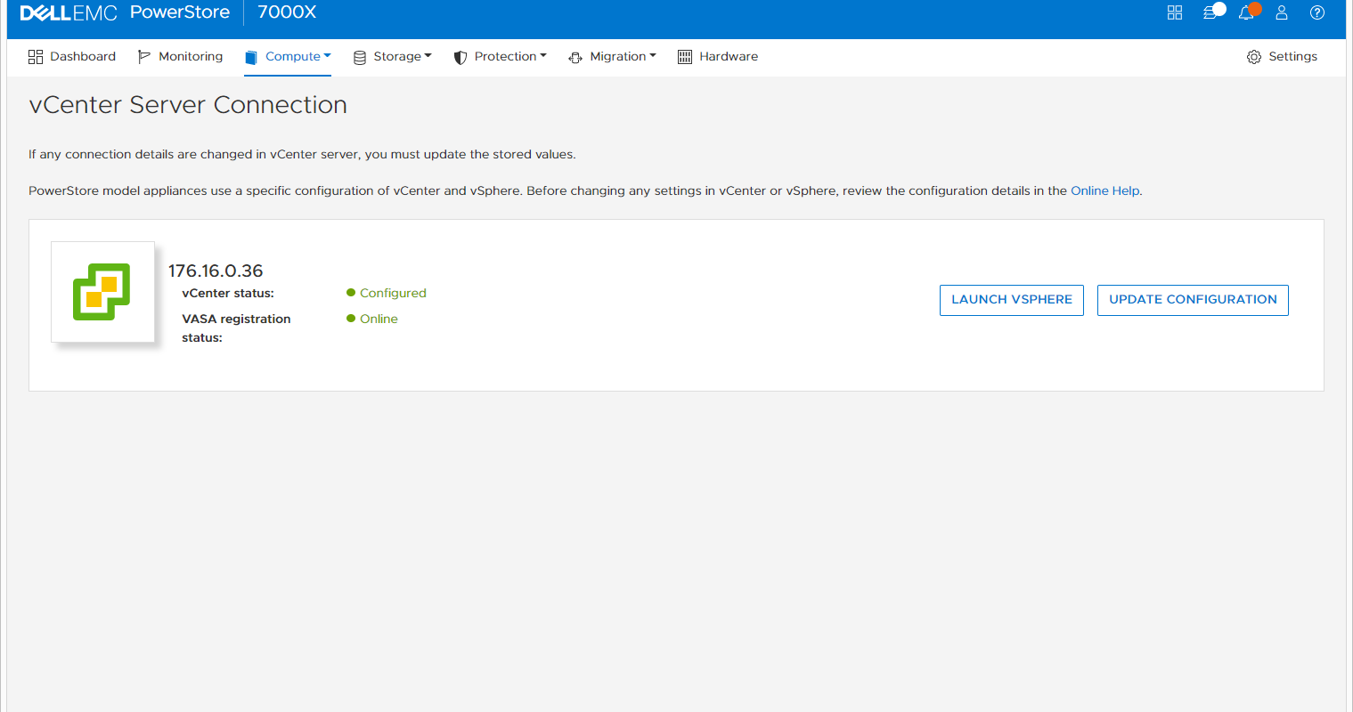Expand the Compute menu arrow
This screenshot has height=712, width=1353.
click(x=327, y=55)
